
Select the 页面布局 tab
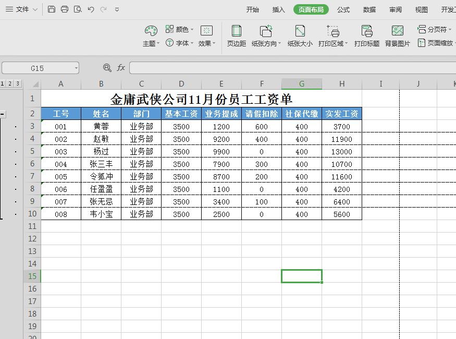coord(311,9)
